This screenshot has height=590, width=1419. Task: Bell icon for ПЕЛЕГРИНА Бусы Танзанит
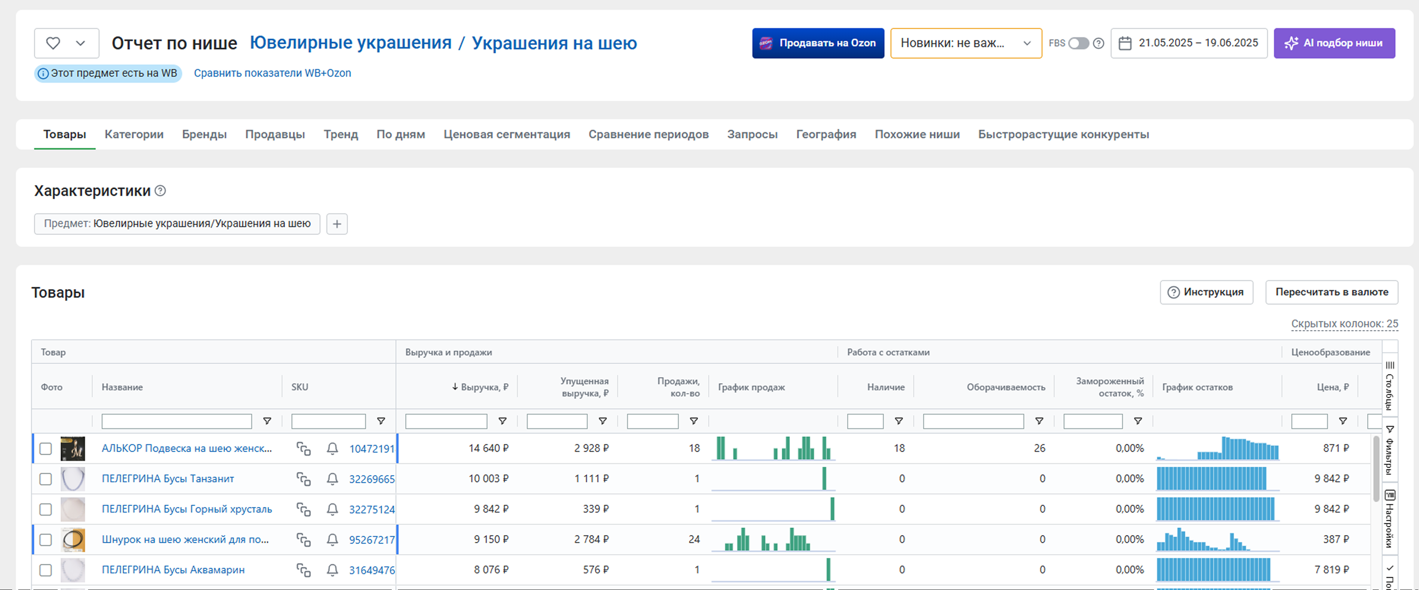point(332,479)
